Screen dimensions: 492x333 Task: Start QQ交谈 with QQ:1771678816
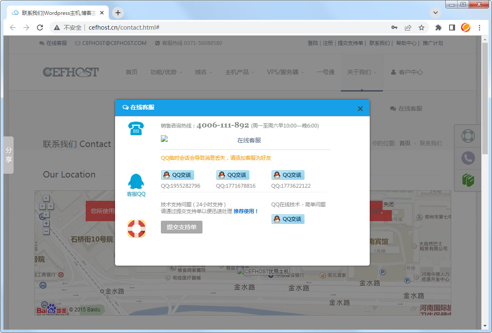click(233, 175)
